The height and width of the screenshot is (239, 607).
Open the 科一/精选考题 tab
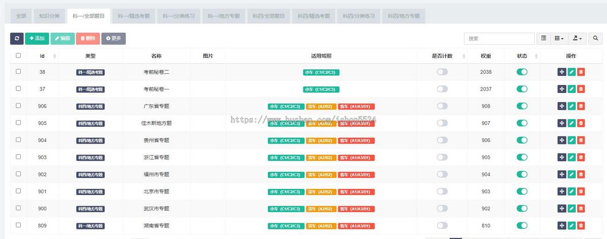click(134, 16)
